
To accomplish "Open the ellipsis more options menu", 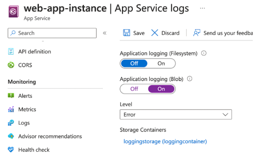I will tap(202, 8).
